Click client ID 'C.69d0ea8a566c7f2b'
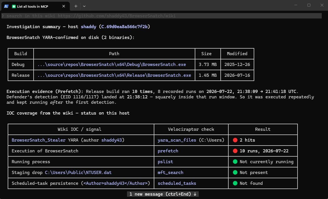The image size is (328, 199). 124,27
